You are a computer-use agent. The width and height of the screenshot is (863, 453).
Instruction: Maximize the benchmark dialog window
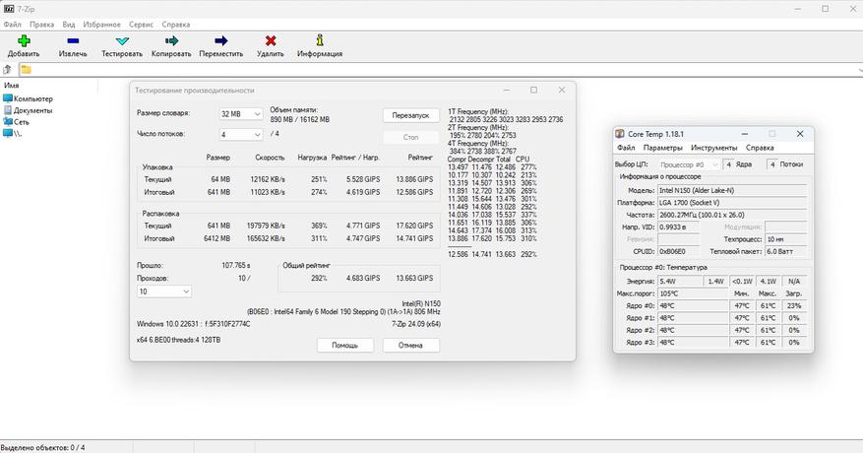533,90
